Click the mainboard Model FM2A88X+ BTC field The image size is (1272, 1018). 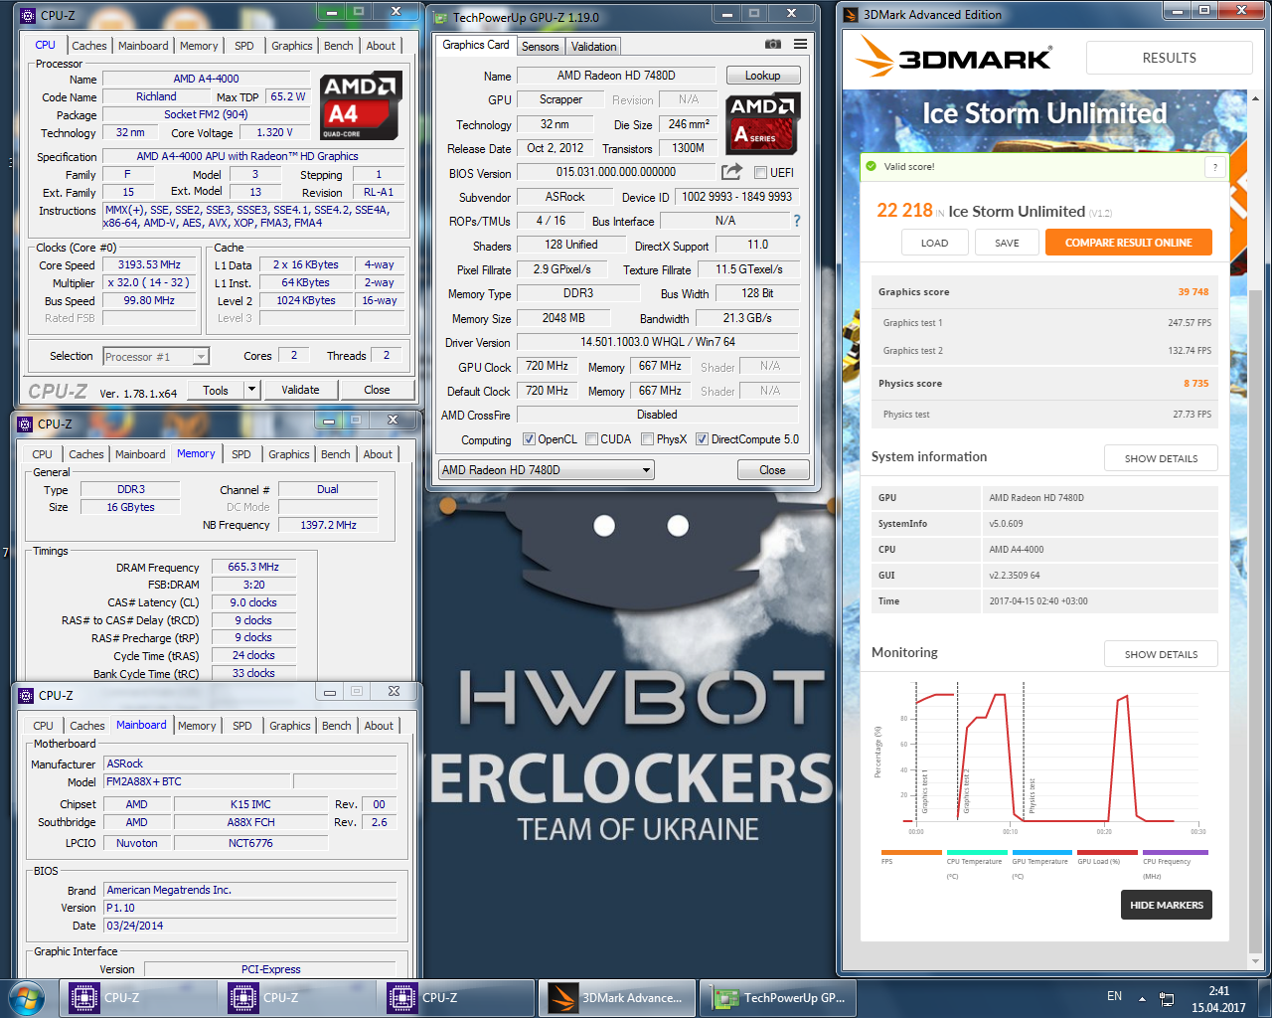tap(196, 781)
